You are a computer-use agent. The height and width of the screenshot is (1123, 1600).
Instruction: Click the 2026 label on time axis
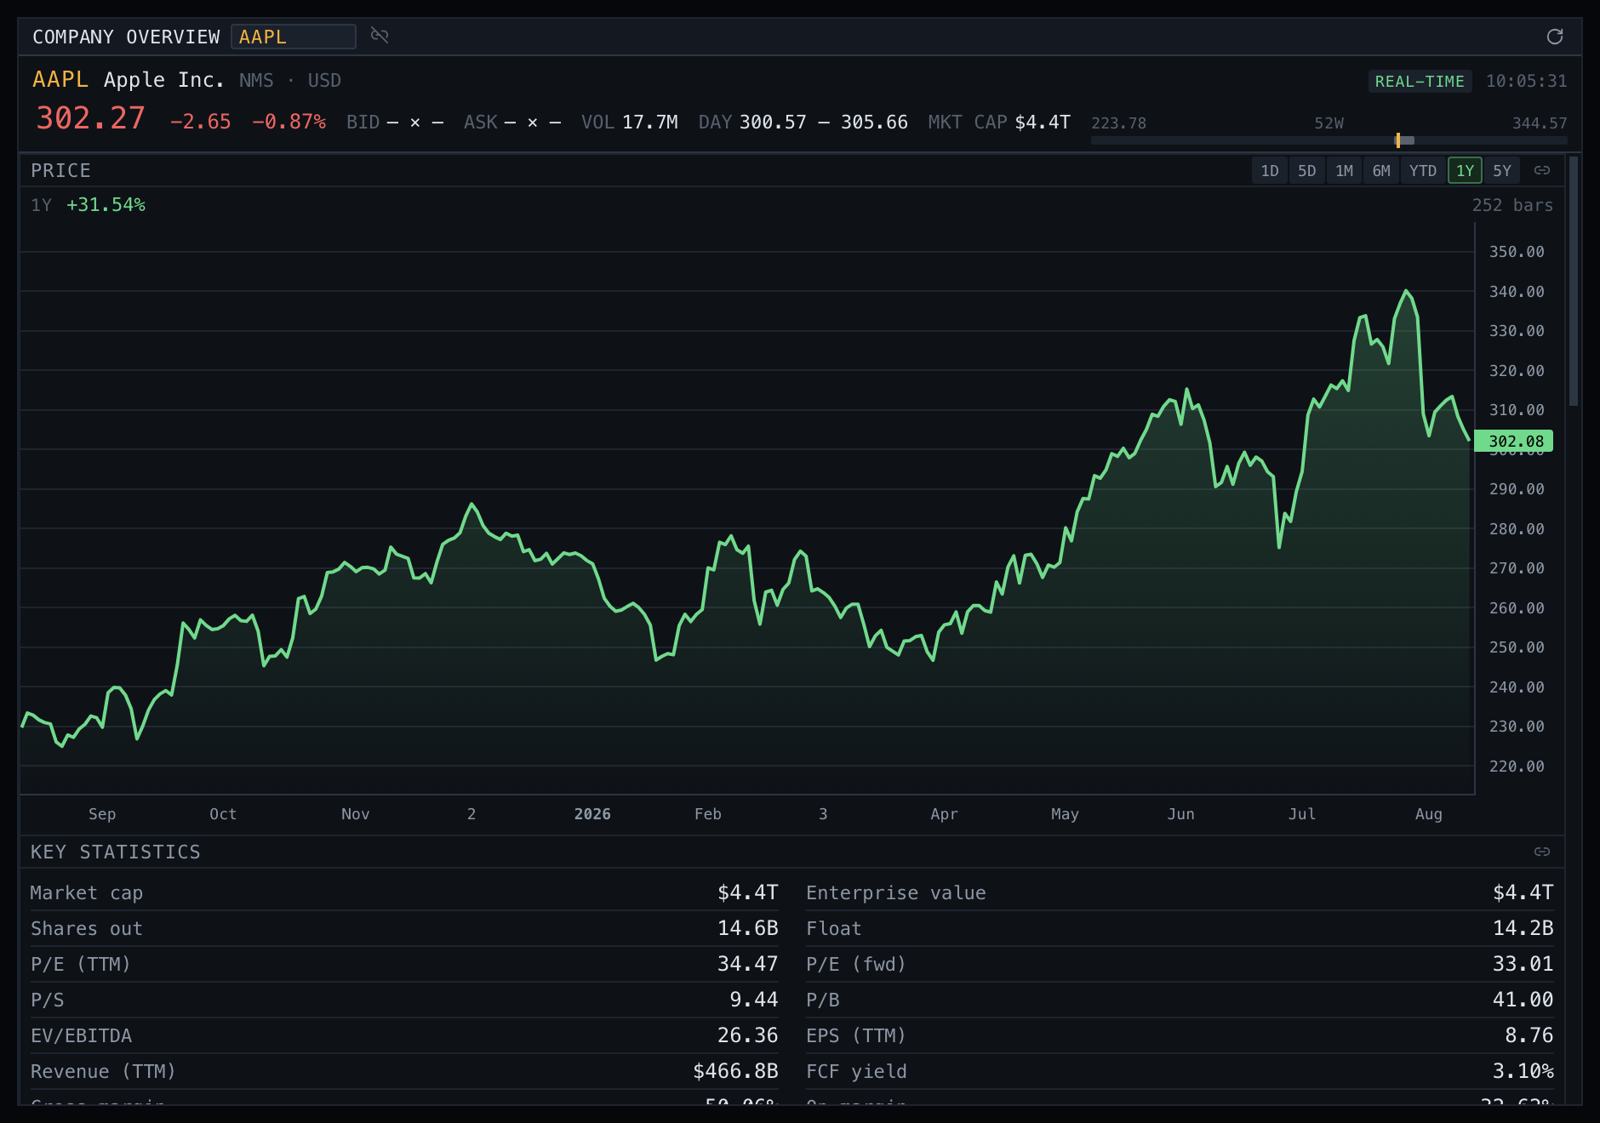click(x=592, y=814)
